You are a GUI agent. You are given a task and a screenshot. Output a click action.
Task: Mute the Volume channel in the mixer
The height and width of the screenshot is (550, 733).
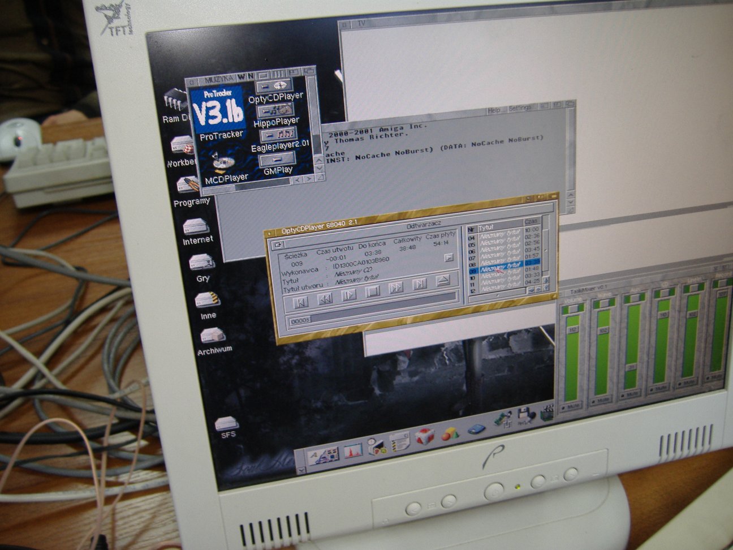pyautogui.click(x=572, y=406)
